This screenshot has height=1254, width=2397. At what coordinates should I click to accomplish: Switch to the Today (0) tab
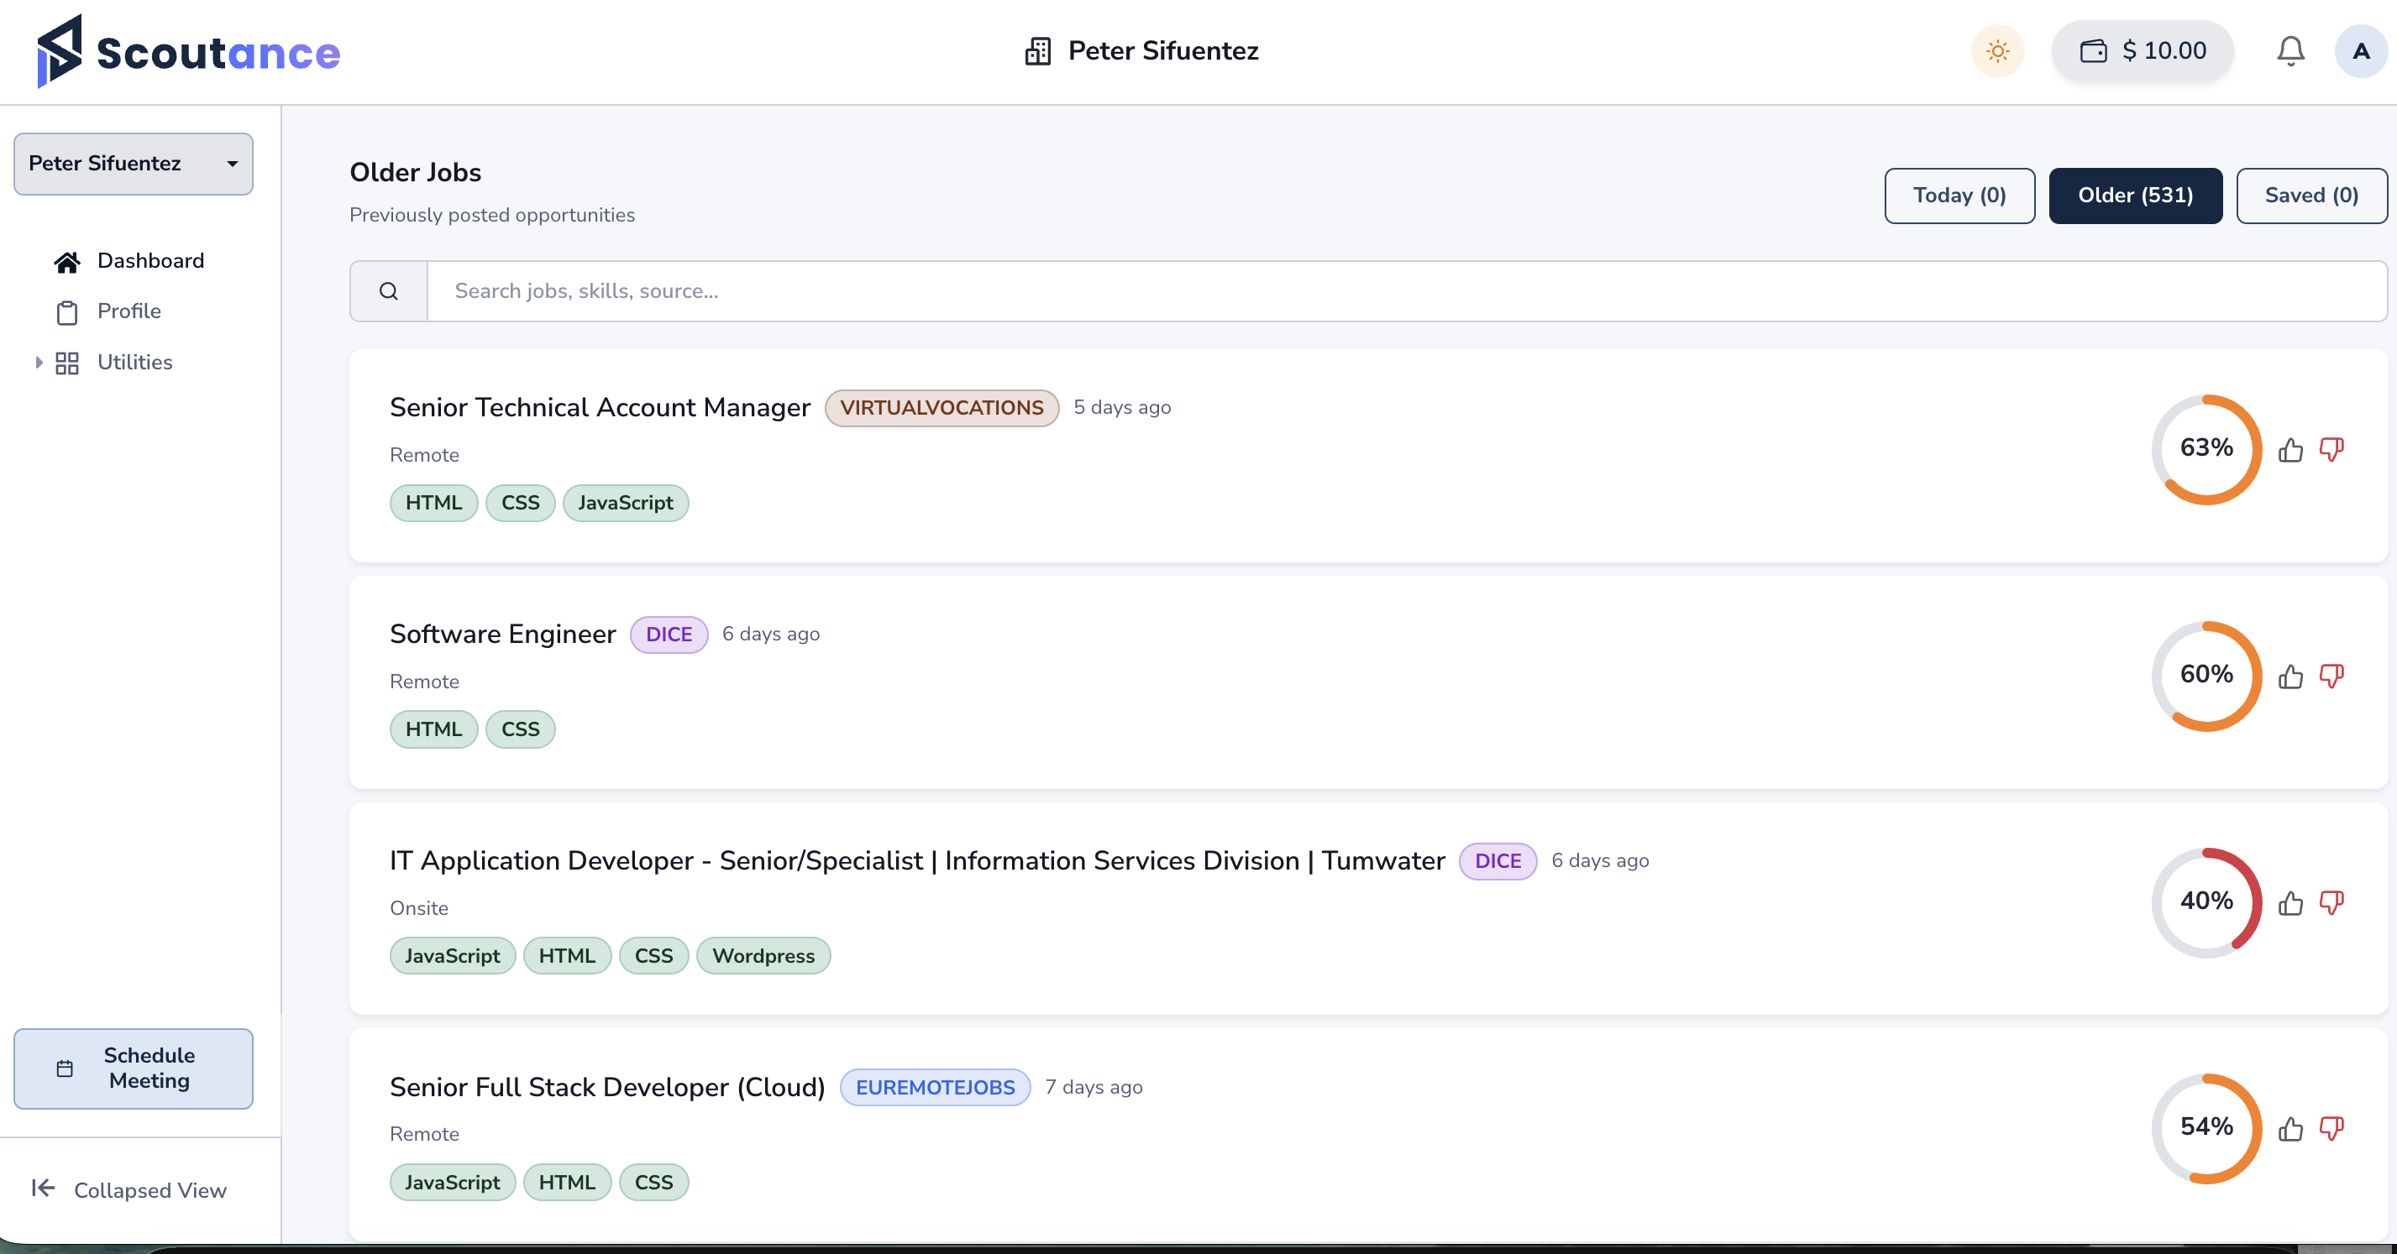coord(1959,196)
